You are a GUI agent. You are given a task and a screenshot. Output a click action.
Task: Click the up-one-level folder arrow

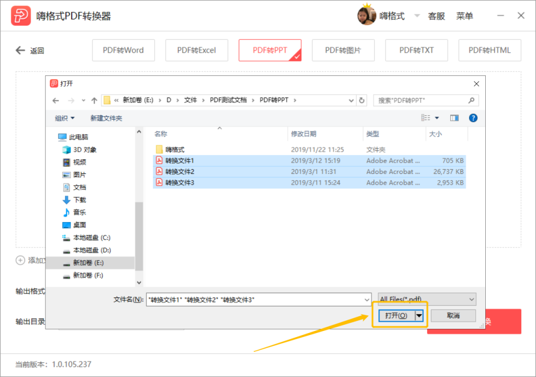[94, 100]
